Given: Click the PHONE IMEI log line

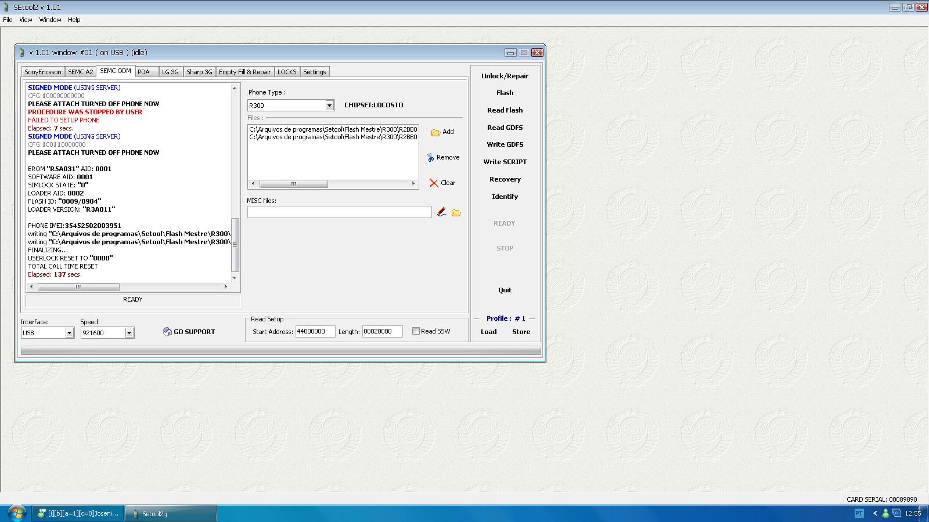Looking at the screenshot, I should pos(75,226).
